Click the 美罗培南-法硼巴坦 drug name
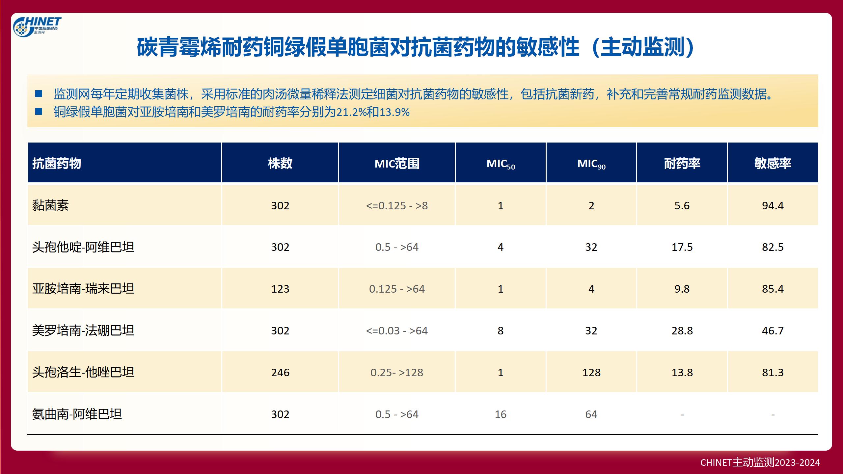Viewport: 843px width, 474px height. pos(83,330)
